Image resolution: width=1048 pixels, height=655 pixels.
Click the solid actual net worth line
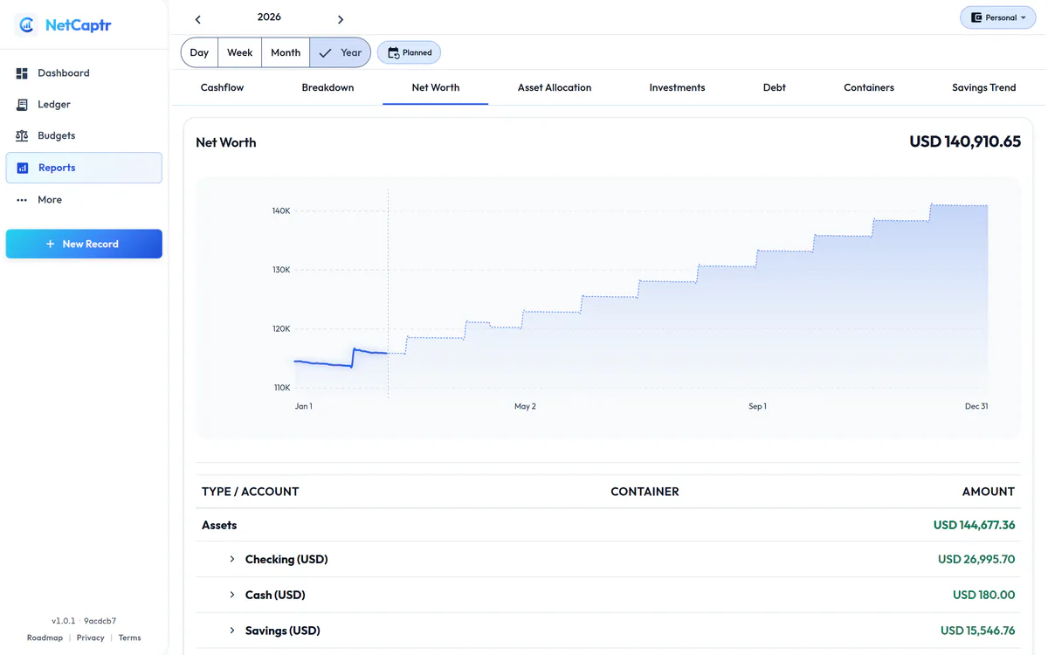pyautogui.click(x=341, y=358)
